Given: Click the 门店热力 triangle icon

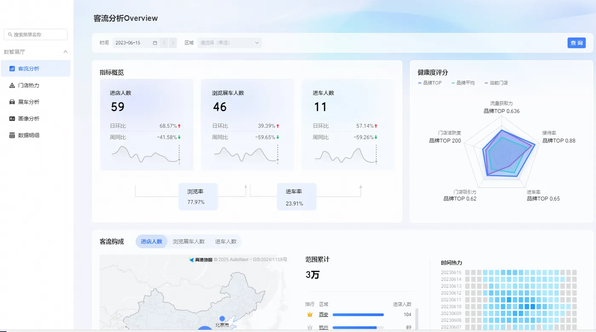Looking at the screenshot, I should [12, 85].
